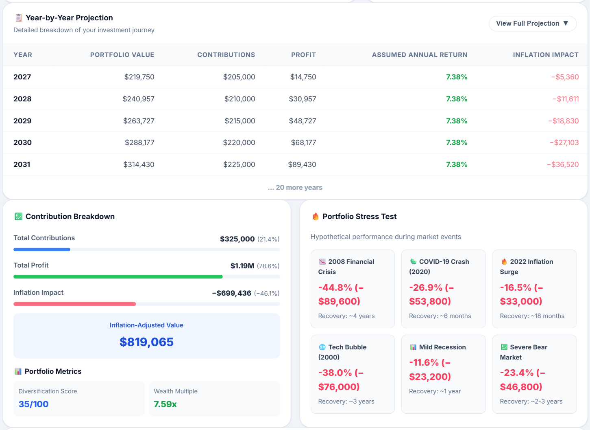Click the COVID-19 Crash virus icon
This screenshot has height=430, width=590.
[x=413, y=262]
